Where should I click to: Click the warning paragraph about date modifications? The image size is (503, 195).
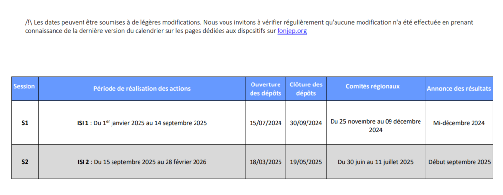(249, 27)
